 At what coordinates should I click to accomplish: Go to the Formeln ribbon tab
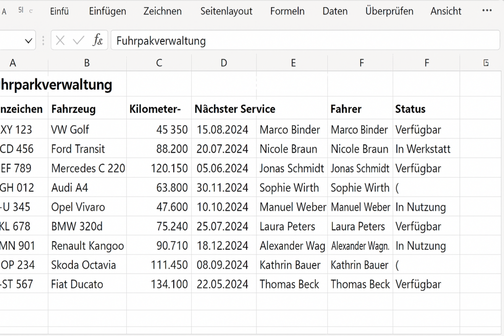287,11
